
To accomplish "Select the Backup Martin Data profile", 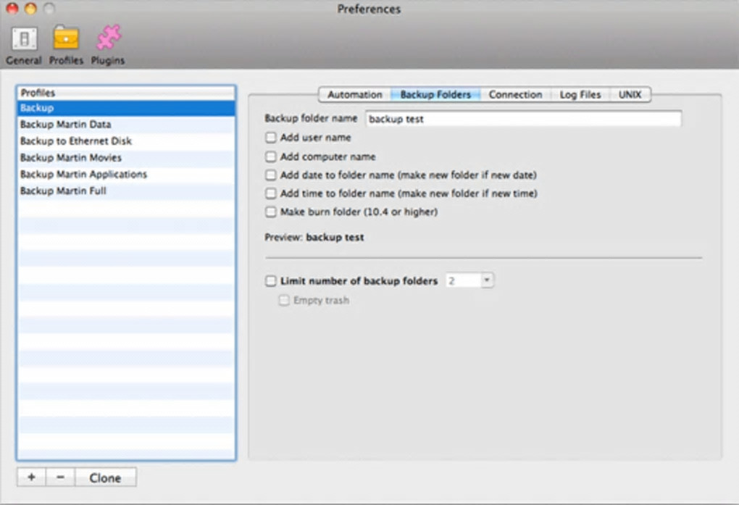I will (126, 125).
